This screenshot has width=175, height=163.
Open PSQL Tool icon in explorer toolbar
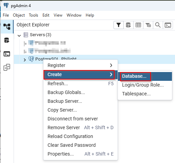[168, 25]
